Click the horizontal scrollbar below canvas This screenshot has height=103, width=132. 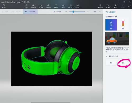[x=50, y=102]
